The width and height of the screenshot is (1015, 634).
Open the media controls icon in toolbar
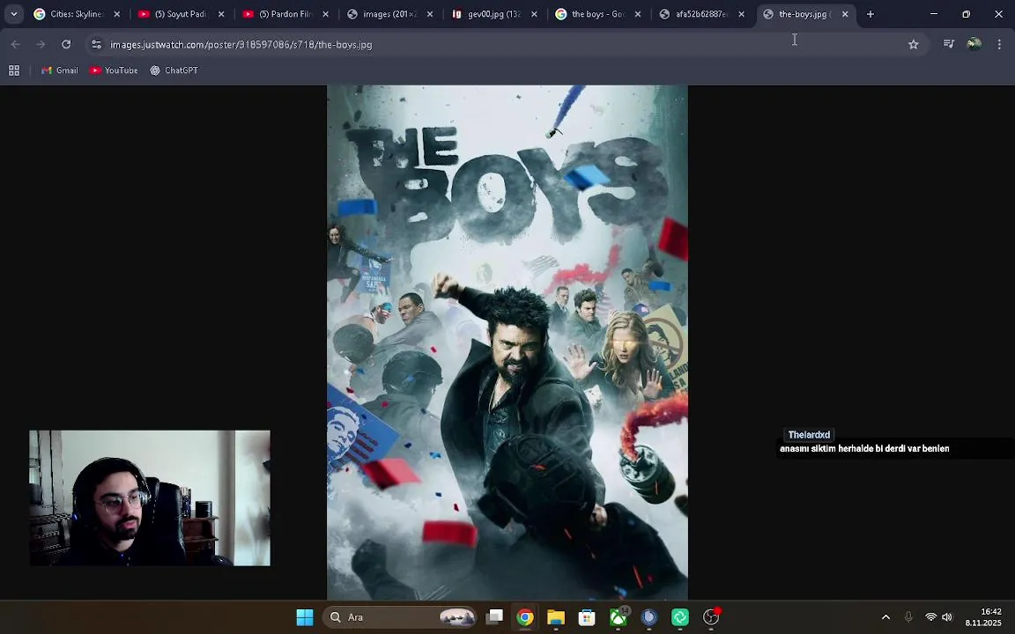point(948,44)
